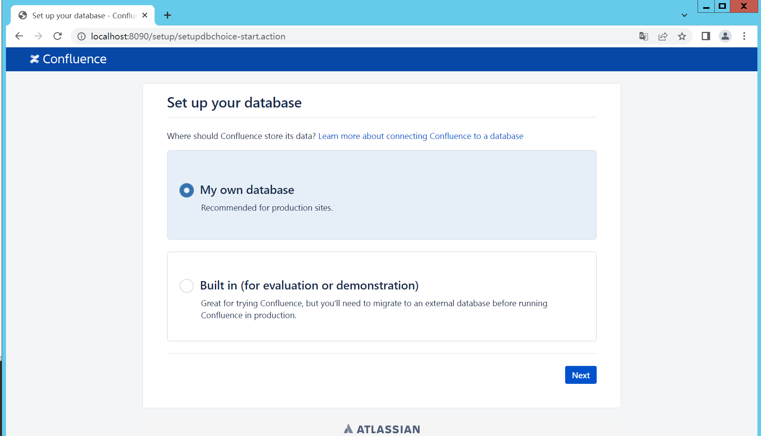Click 'Where should Confluence store its data?' text
The image size is (761, 436).
point(241,136)
